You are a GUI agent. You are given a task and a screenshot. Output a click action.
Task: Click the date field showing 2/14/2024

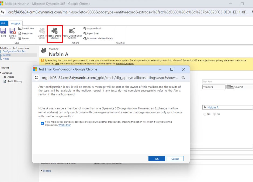(214, 87)
